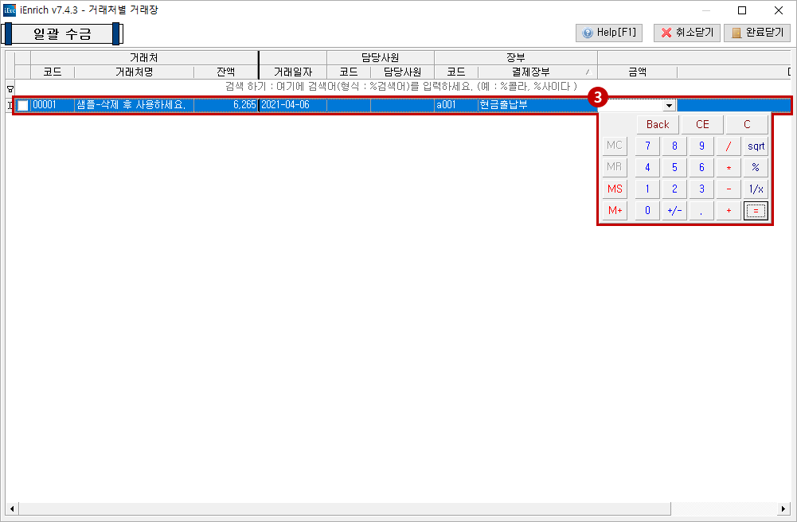
Task: Click the 거래일자 column header
Action: coord(293,72)
